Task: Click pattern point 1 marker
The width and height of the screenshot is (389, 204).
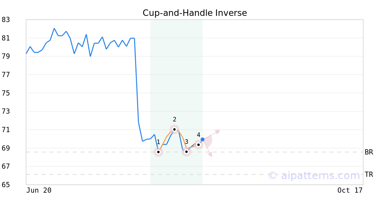Action: [158, 152]
